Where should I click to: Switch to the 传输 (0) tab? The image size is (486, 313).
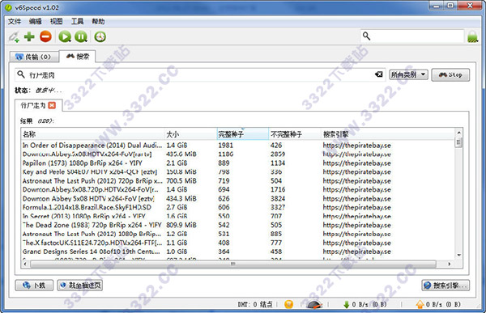(34, 57)
